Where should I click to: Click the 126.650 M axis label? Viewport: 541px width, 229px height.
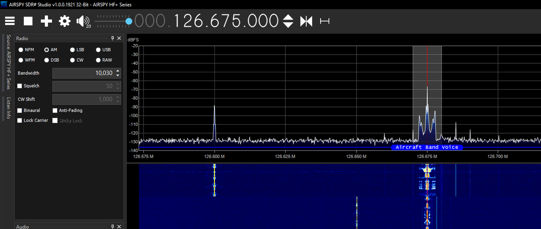click(356, 156)
